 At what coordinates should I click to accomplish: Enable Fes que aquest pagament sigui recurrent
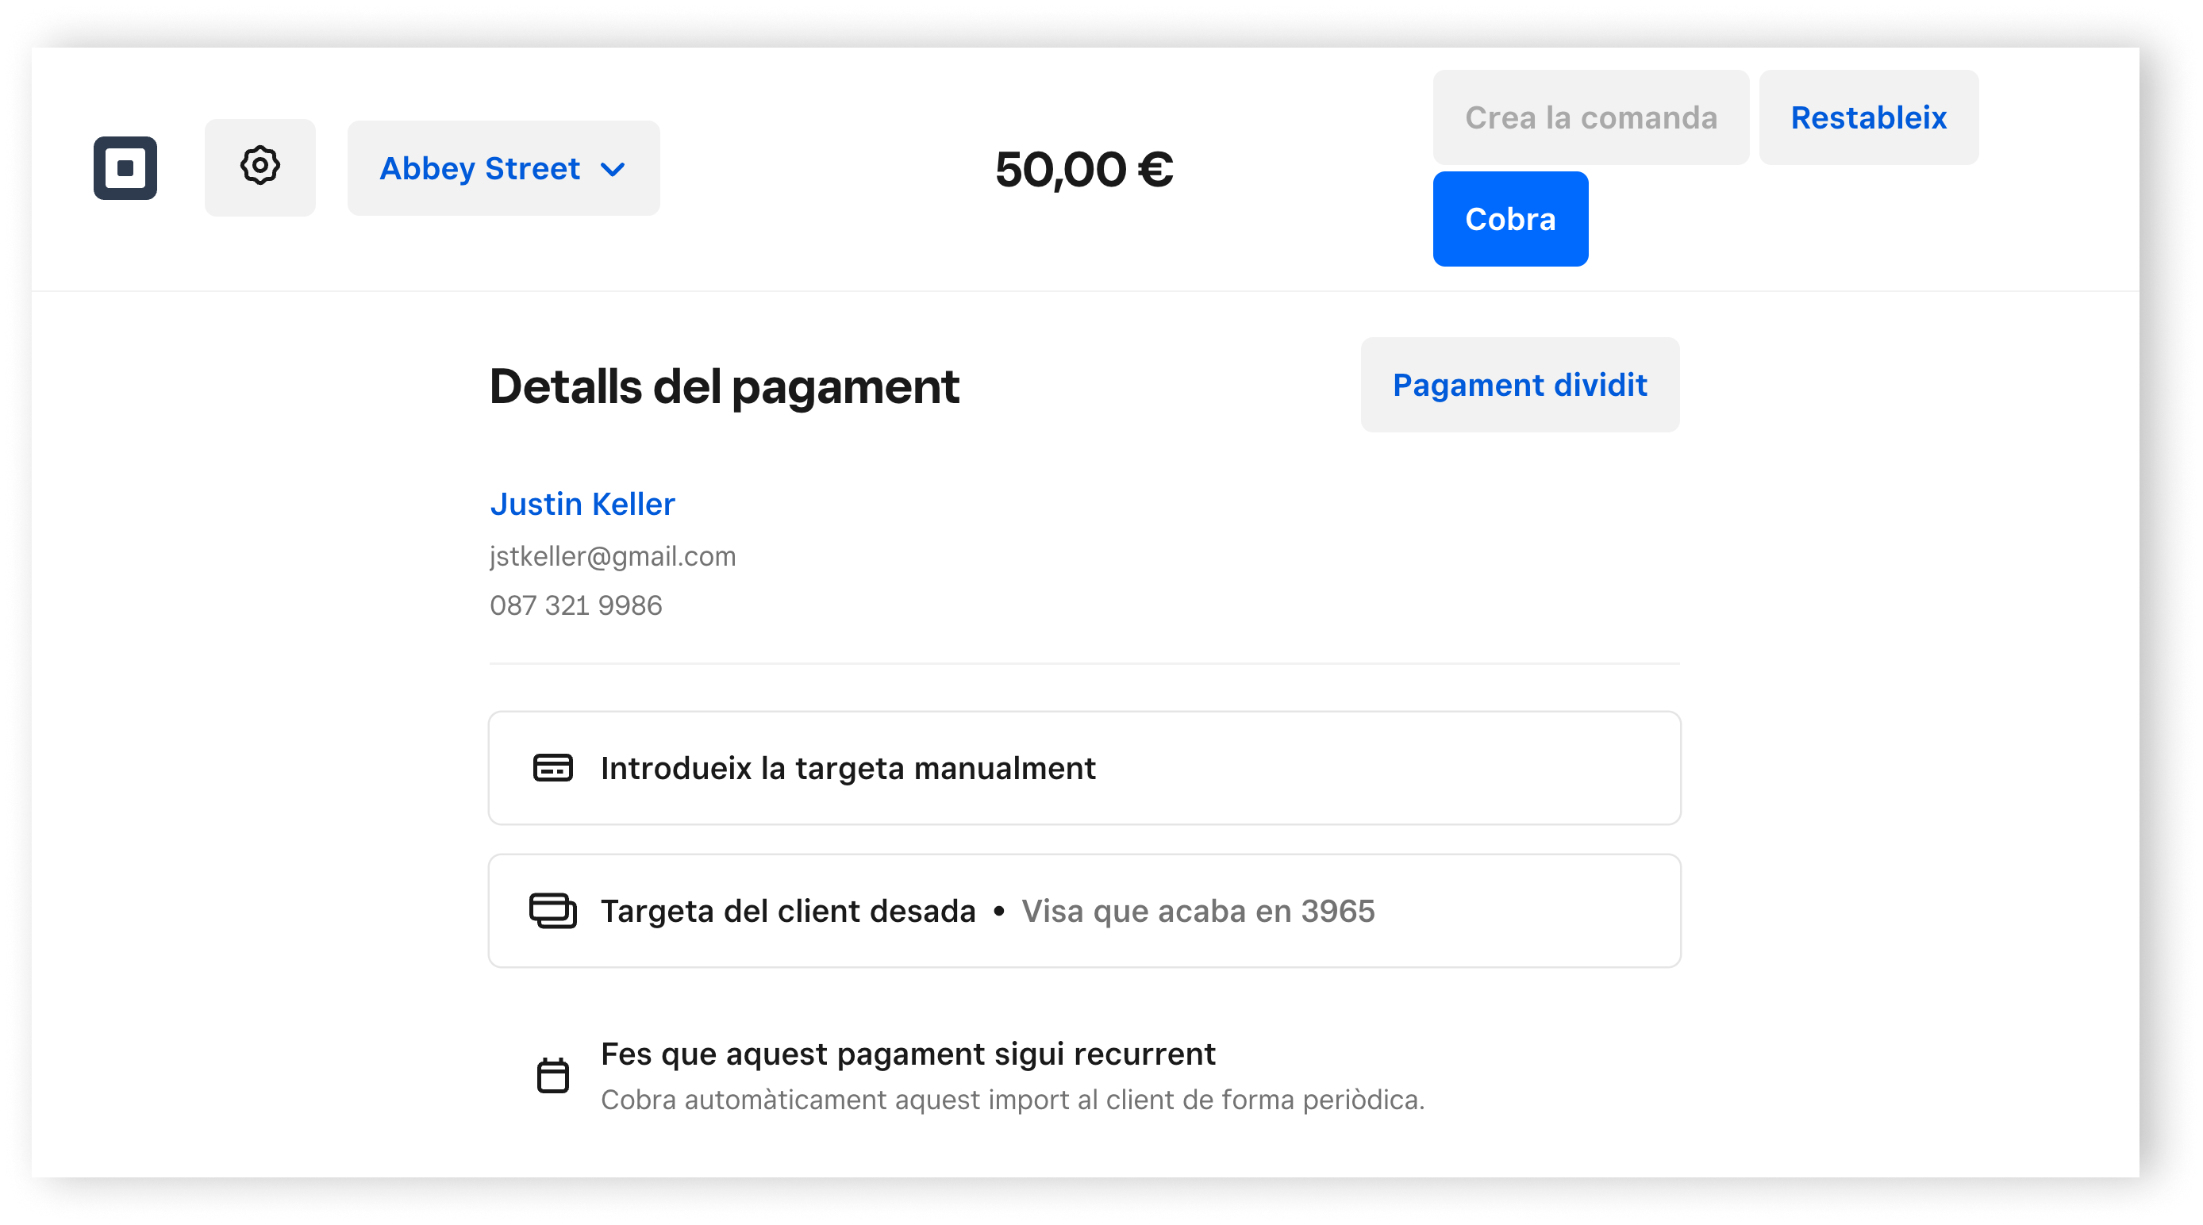pyautogui.click(x=907, y=1054)
